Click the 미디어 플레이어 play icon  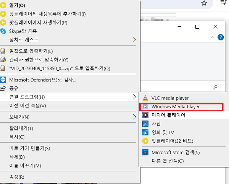click(x=145, y=115)
